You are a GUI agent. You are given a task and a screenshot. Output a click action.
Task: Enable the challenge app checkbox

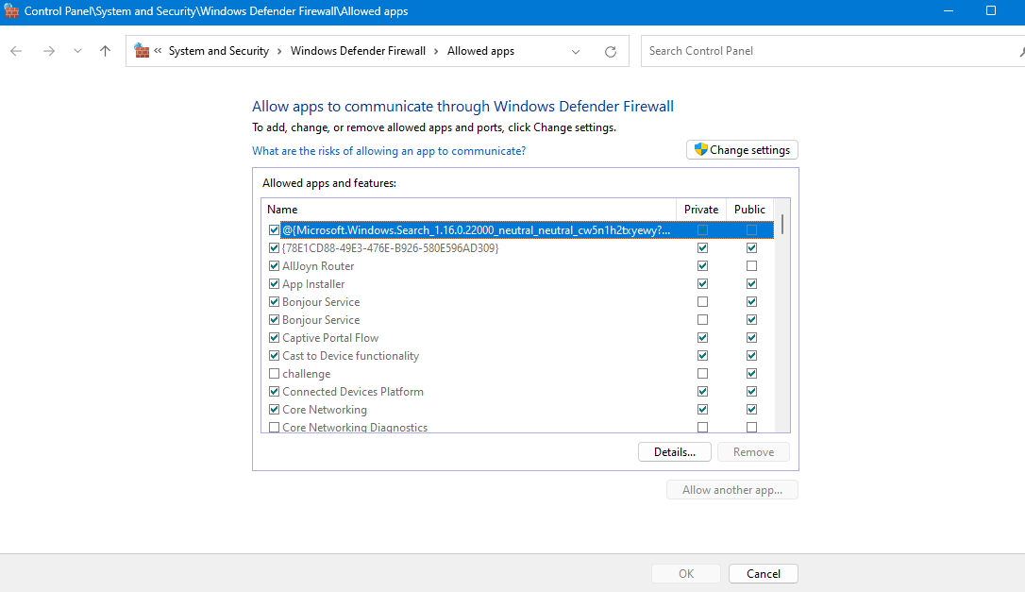[x=274, y=373]
